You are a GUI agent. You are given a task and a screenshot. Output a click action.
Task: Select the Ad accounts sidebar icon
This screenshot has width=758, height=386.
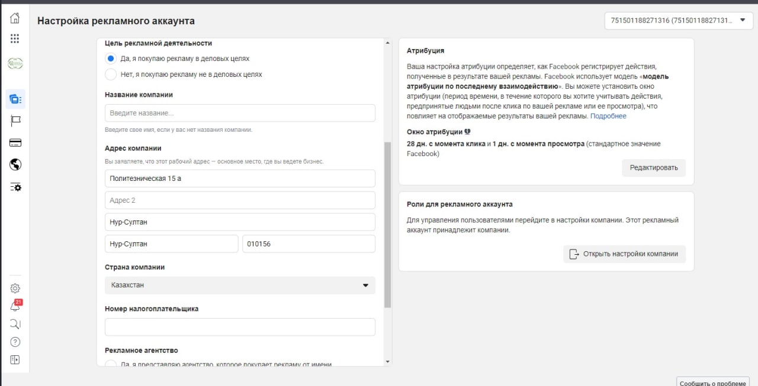pos(15,99)
